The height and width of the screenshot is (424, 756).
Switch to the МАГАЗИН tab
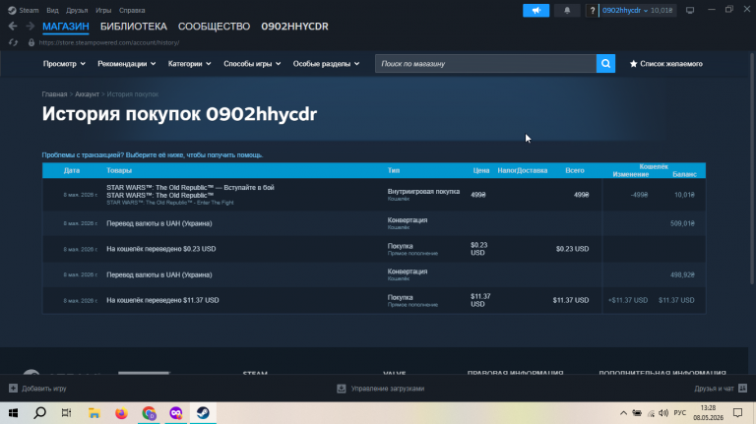click(x=66, y=27)
